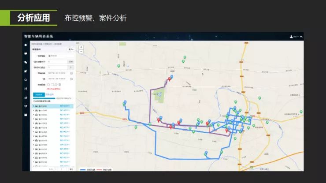This screenshot has width=326, height=183.
Task: Expand the first vehicle row in results
Action: click(x=33, y=106)
